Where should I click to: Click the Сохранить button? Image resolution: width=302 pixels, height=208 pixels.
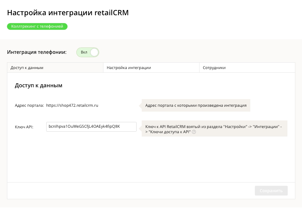[x=271, y=191]
